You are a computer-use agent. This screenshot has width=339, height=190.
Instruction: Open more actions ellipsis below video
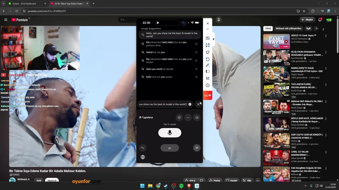257,180
